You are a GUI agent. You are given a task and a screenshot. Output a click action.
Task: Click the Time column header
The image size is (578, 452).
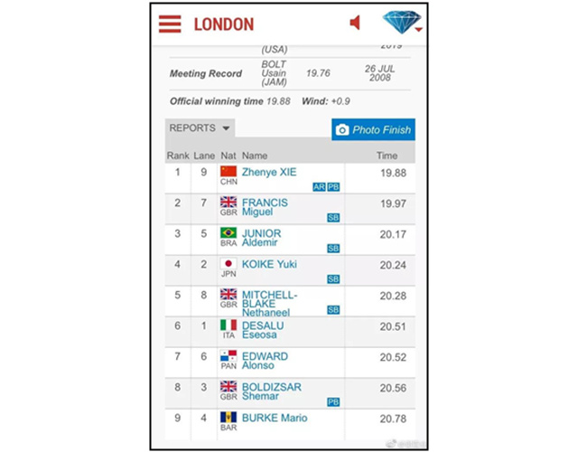(387, 155)
